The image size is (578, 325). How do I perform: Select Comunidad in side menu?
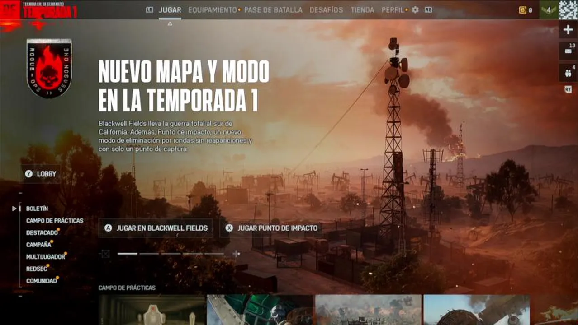point(42,280)
